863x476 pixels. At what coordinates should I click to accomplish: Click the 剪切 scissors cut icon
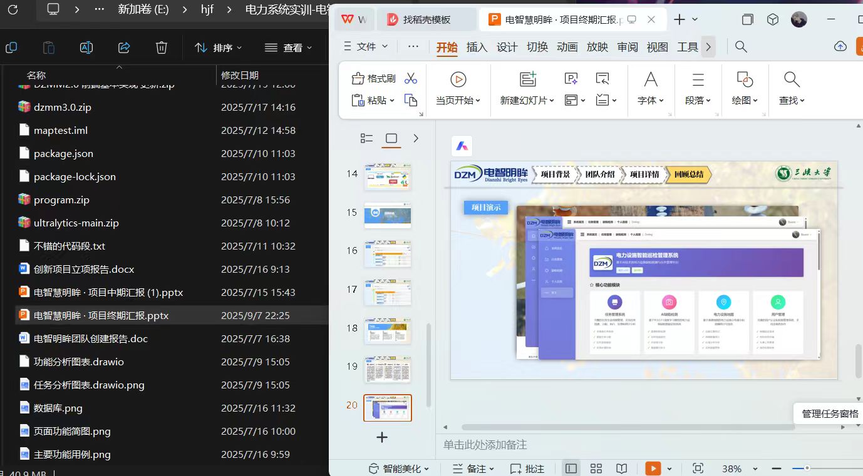(410, 78)
